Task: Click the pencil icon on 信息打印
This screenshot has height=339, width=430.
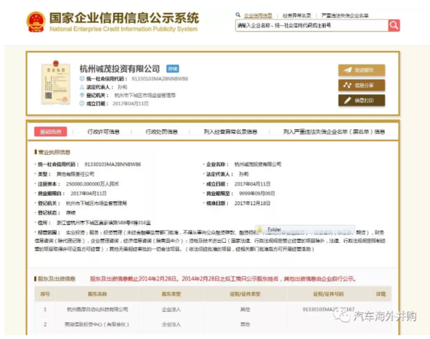Action: coord(347,100)
